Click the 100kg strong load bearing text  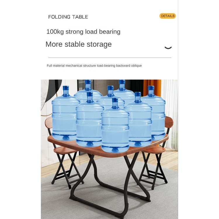point(83,32)
